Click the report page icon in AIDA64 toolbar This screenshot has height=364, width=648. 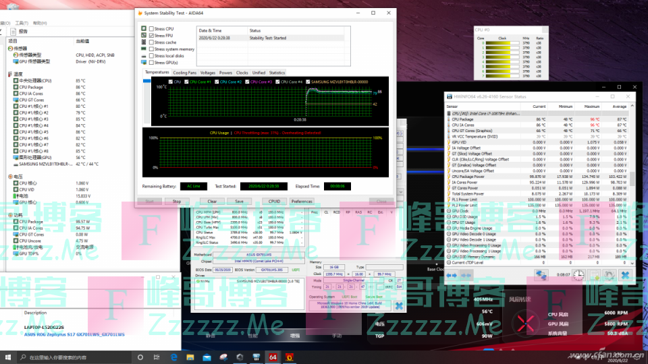click(13, 32)
